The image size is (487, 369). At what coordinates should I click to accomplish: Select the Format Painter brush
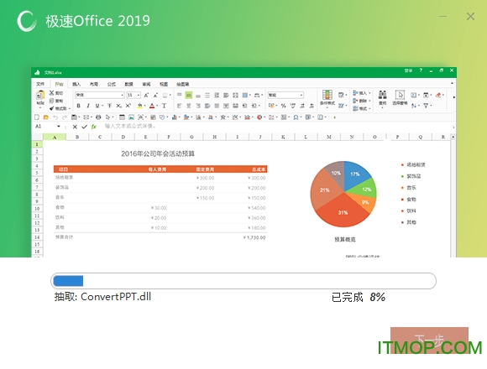52,108
